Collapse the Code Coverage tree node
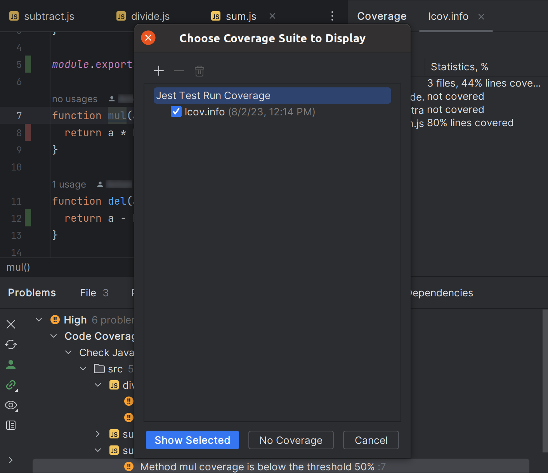 coord(54,336)
